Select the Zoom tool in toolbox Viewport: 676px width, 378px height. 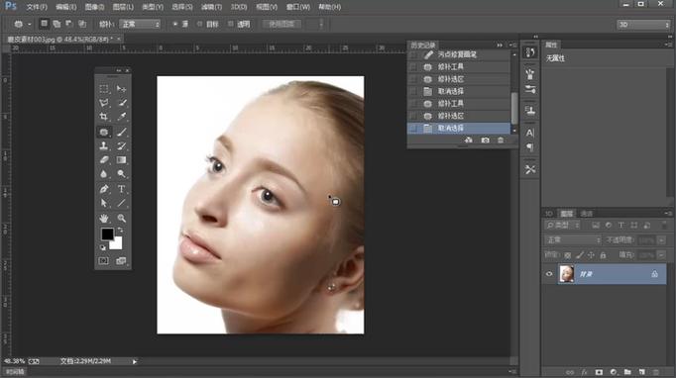click(122, 218)
